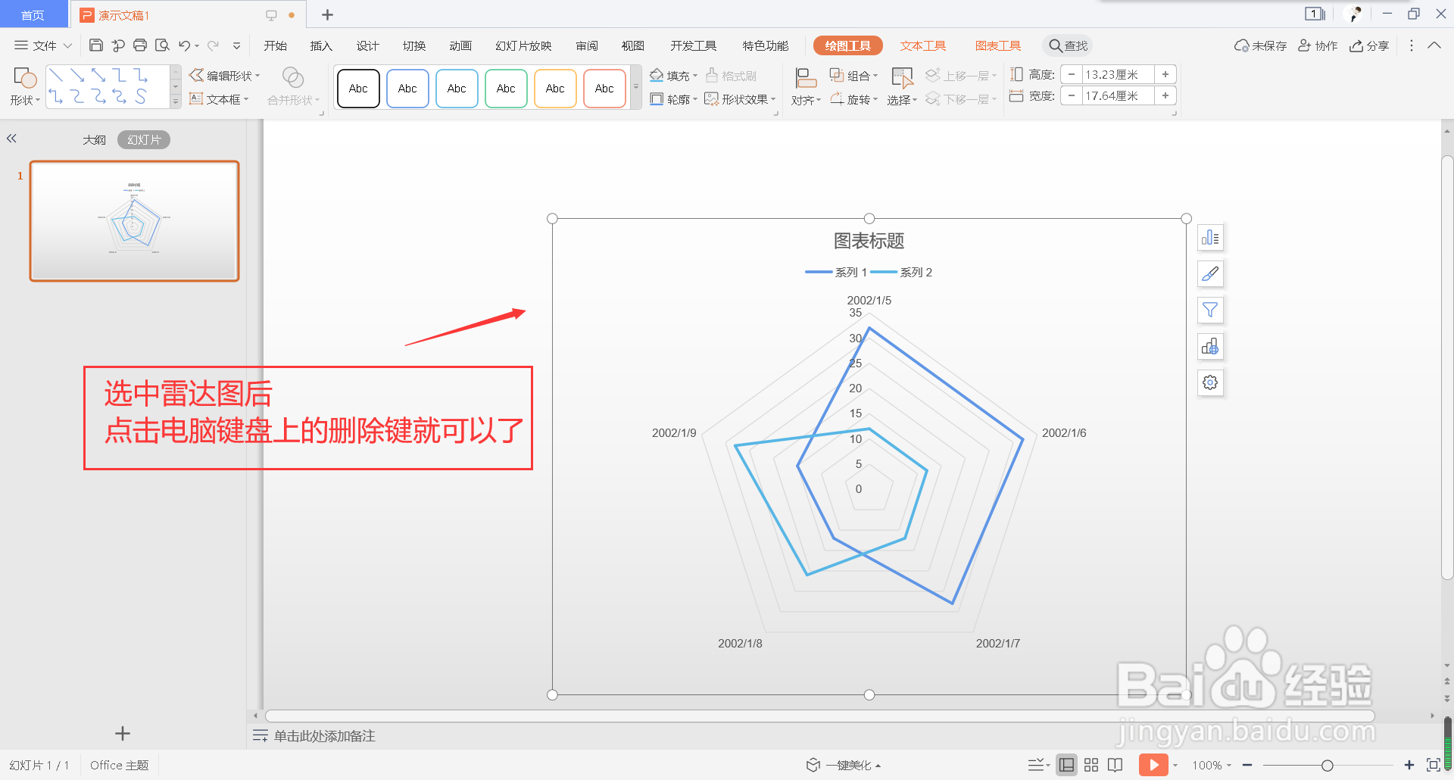The image size is (1454, 780).
Task: Click the 分享 (Share) button
Action: (x=1369, y=45)
